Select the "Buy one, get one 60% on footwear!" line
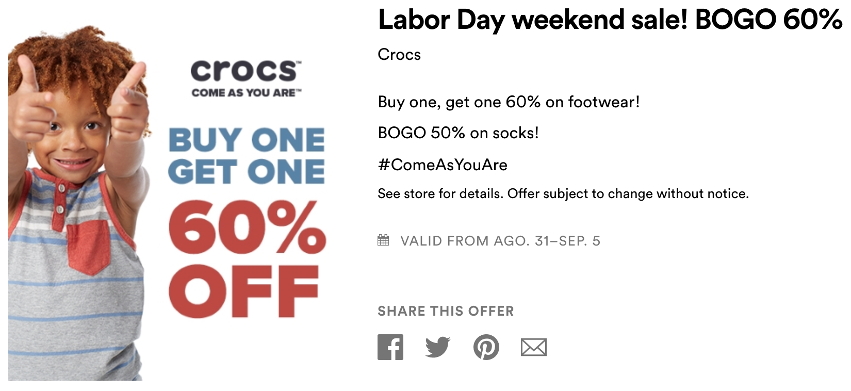The image size is (851, 391). click(x=509, y=102)
